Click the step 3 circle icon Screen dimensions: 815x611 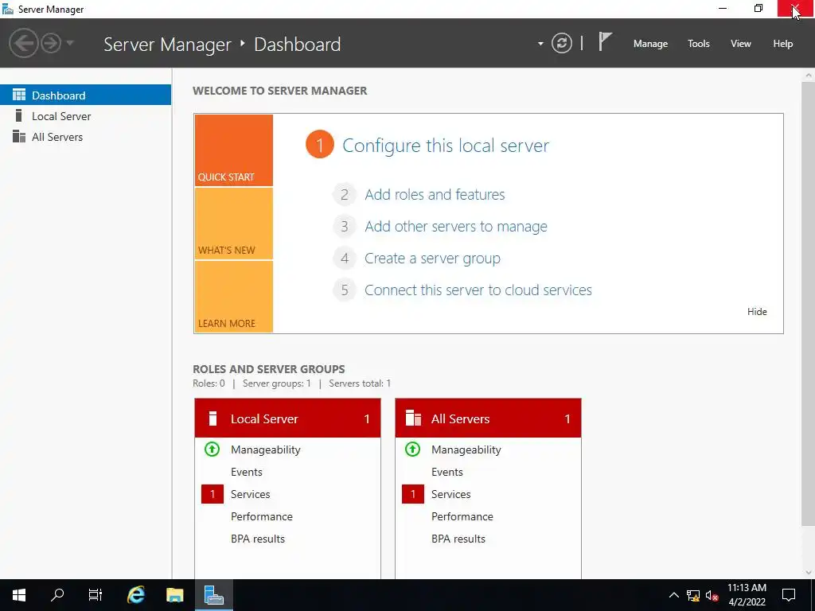[344, 227]
